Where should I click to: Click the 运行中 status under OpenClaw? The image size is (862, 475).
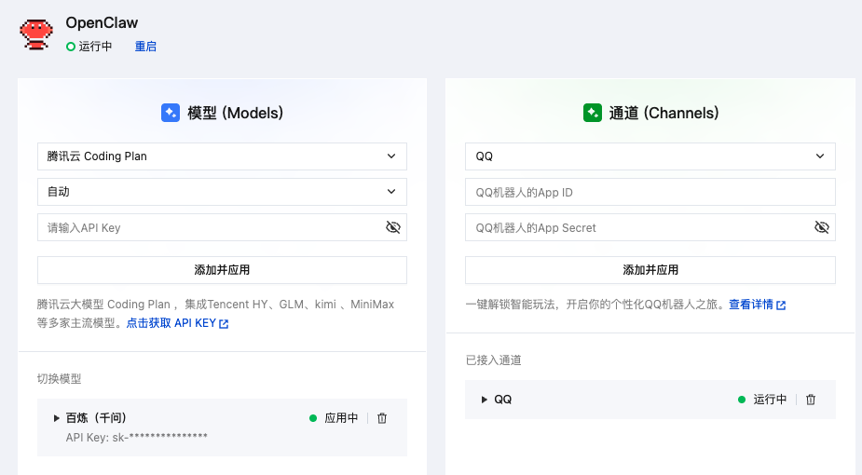click(95, 47)
